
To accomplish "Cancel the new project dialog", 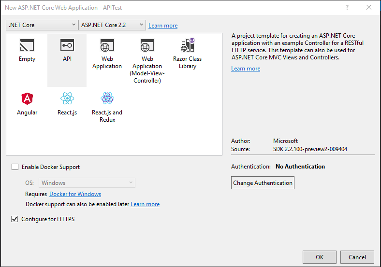I will (x=357, y=257).
